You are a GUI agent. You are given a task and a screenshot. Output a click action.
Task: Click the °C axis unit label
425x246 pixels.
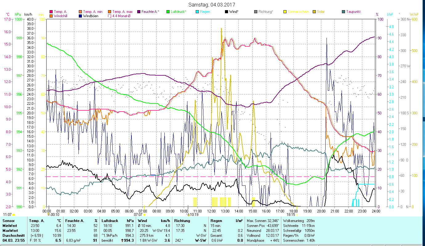click(8, 14)
